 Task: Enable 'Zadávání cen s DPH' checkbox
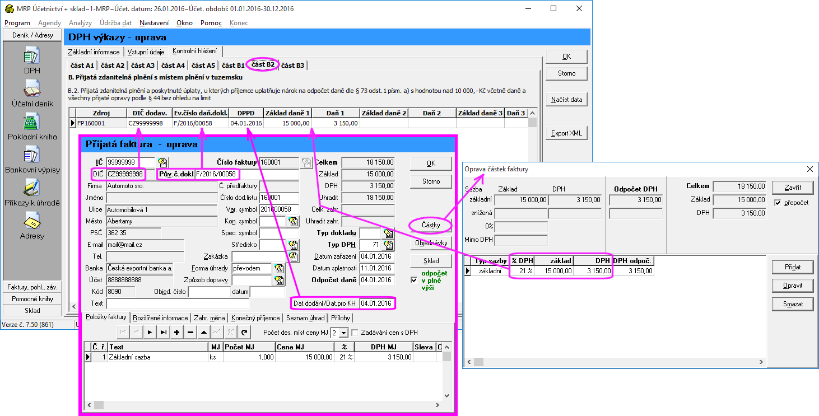[355, 333]
